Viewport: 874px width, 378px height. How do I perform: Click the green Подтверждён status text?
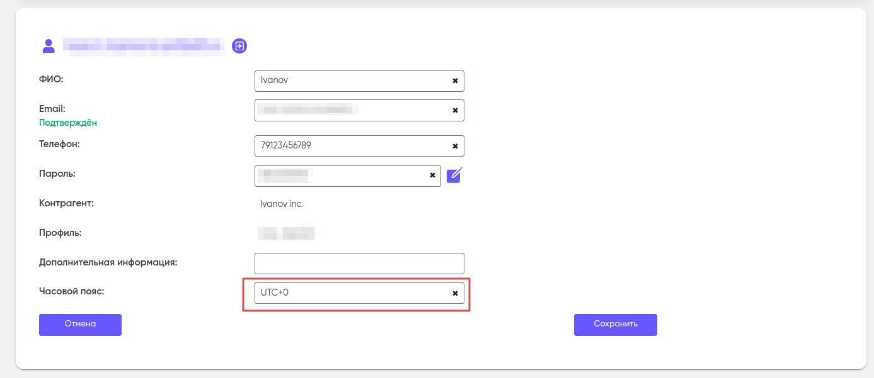click(x=68, y=123)
